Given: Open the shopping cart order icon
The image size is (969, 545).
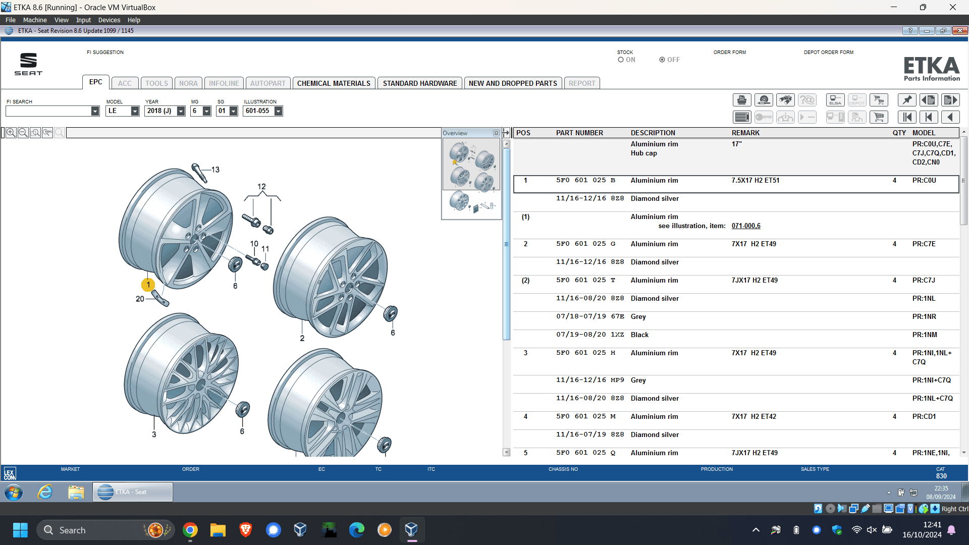Looking at the screenshot, I should (879, 118).
